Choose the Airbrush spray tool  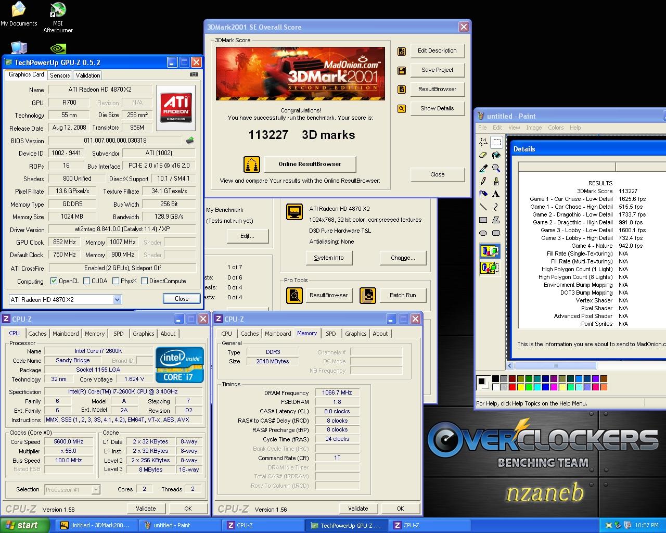(483, 194)
